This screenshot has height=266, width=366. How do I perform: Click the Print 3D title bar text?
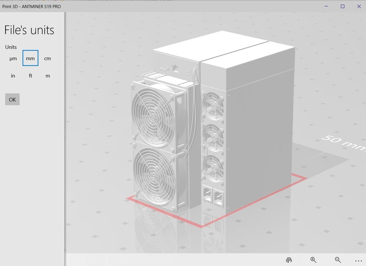click(x=32, y=7)
